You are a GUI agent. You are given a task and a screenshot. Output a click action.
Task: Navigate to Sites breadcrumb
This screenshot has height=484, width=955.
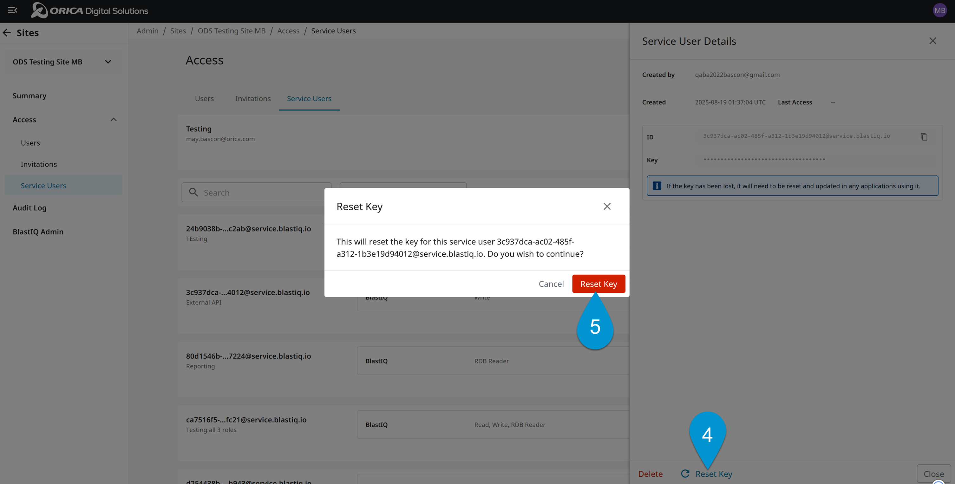[x=178, y=31]
